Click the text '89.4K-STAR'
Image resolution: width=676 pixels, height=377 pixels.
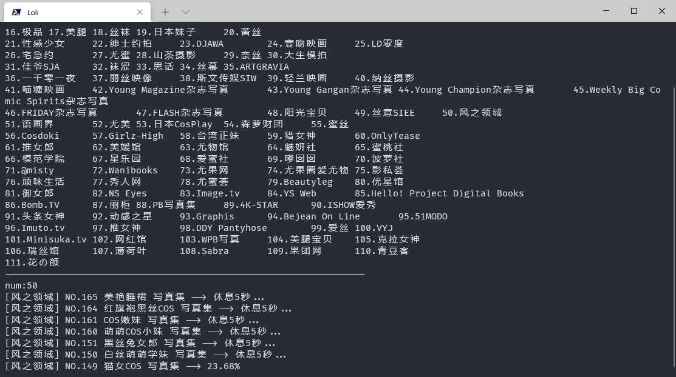click(250, 205)
